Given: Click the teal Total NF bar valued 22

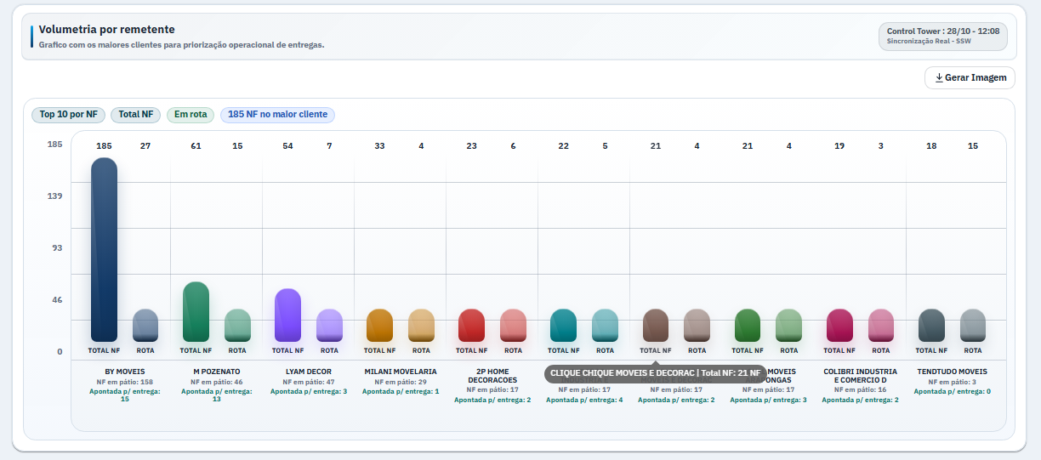Looking at the screenshot, I should pyautogui.click(x=563, y=326).
